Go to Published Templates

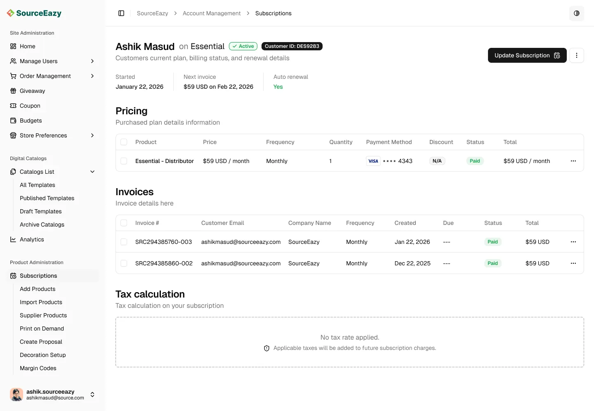(47, 198)
